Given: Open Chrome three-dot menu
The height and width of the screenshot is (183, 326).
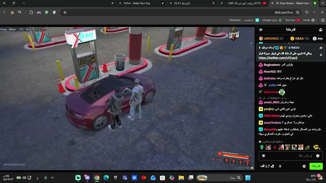Looking at the screenshot, I should tap(4, 12).
